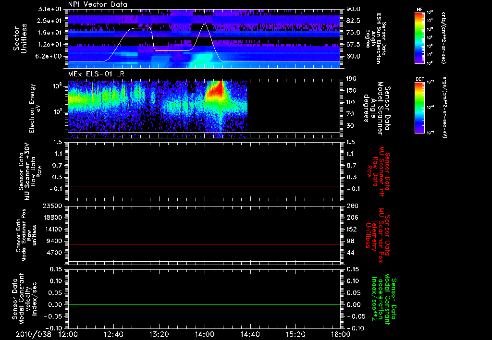Image resolution: width=492 pixels, height=340 pixels.
Task: Click the NPI Vector Data panel title
Action: pos(98,4)
